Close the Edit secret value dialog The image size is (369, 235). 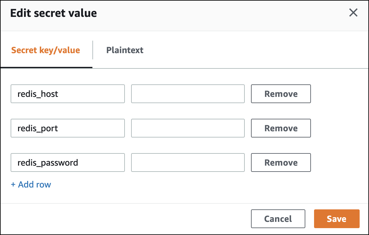tap(353, 13)
